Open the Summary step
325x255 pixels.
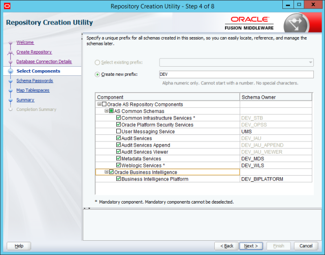[x=25, y=100]
